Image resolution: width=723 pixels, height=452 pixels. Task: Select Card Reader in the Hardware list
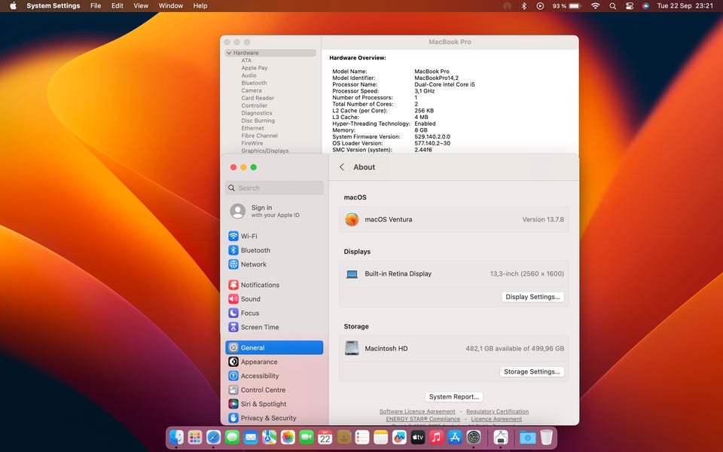(x=258, y=98)
